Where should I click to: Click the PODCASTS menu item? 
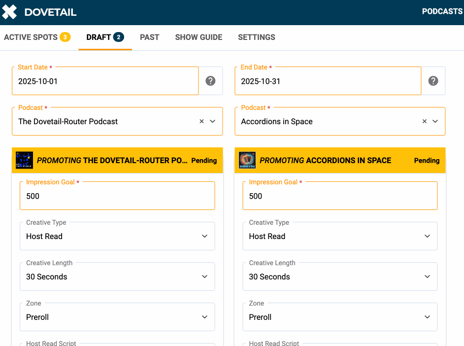[442, 11]
